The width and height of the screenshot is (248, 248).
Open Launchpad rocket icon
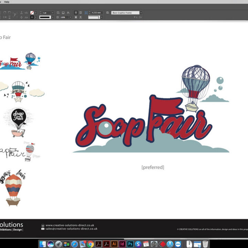59,244
